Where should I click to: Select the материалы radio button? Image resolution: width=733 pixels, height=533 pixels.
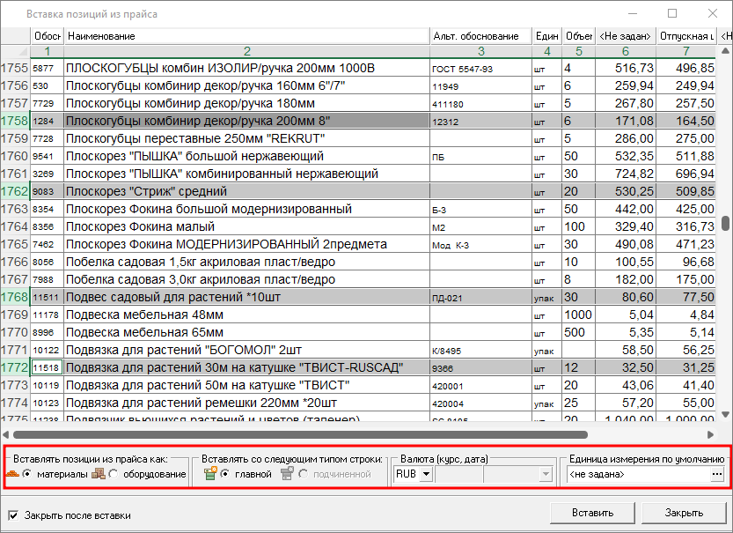click(x=27, y=475)
